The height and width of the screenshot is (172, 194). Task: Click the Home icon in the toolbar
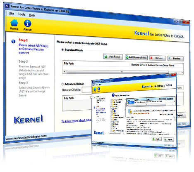coord(14,23)
